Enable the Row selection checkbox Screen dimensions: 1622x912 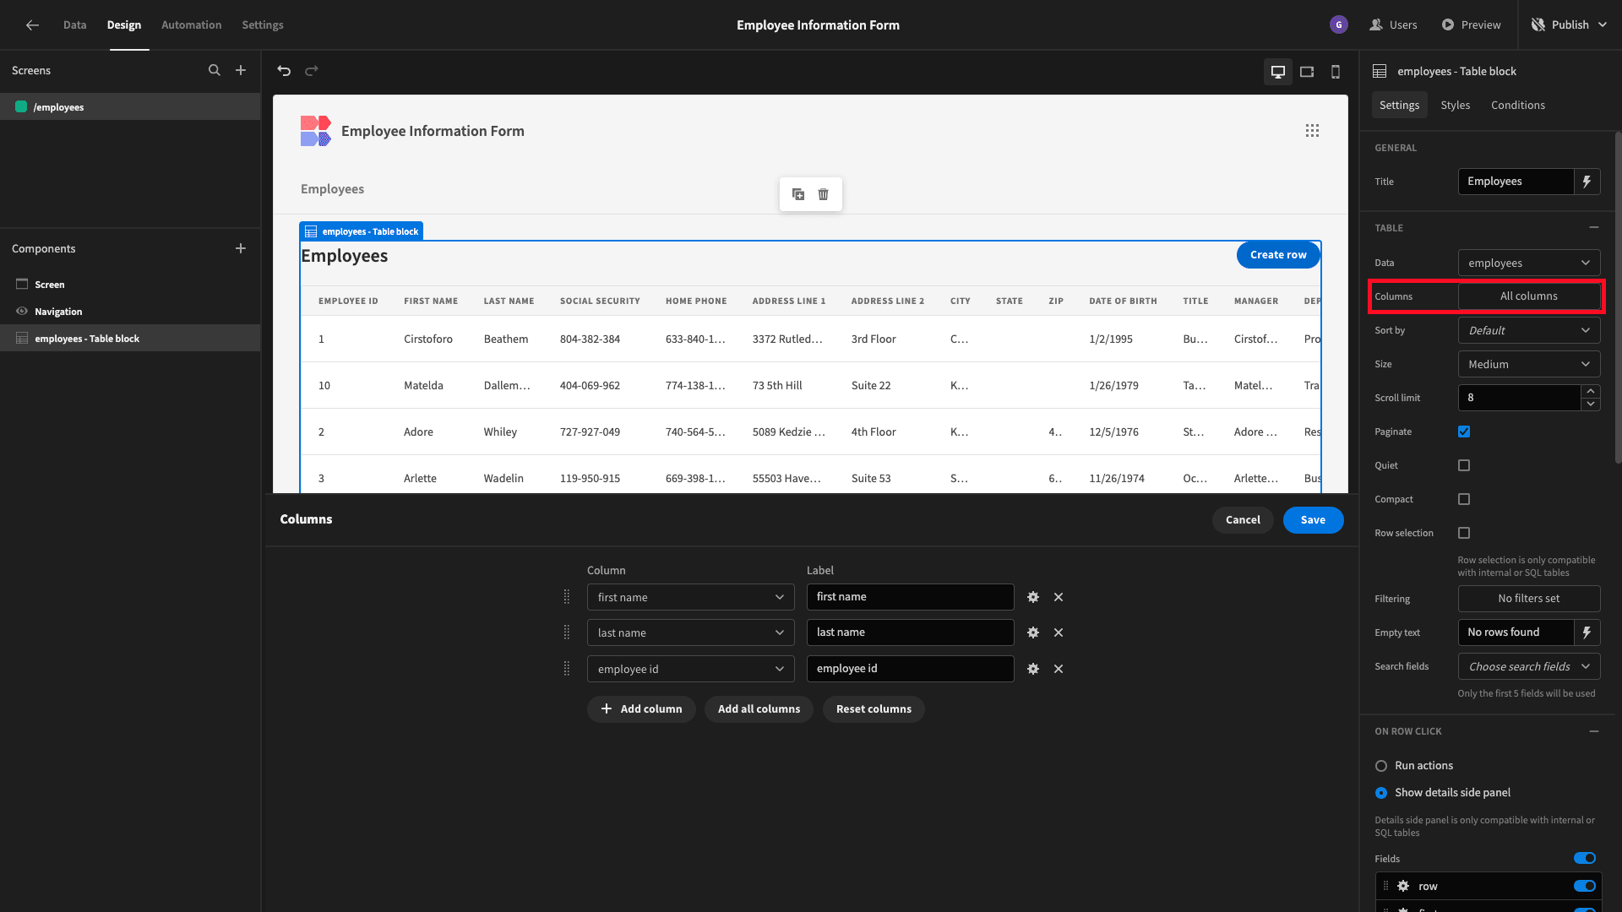[x=1464, y=532]
